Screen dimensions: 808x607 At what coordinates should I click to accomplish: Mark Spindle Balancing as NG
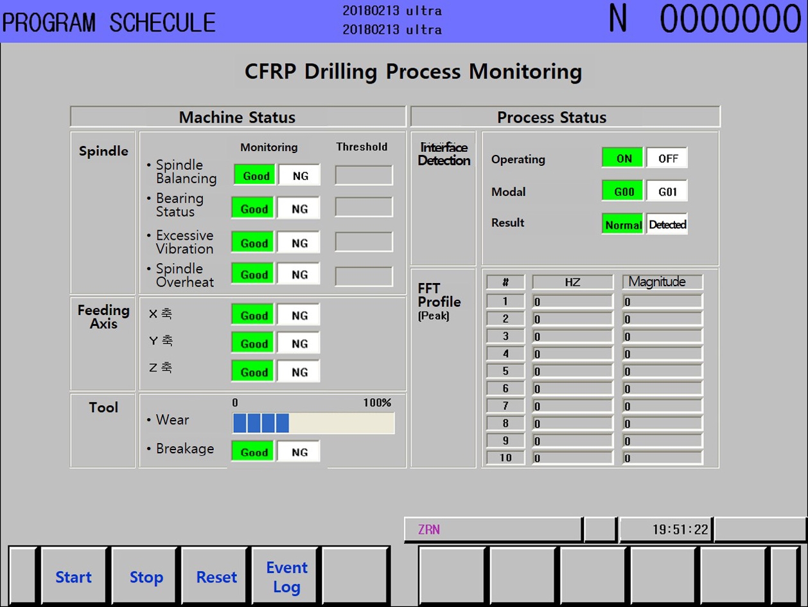click(x=299, y=176)
